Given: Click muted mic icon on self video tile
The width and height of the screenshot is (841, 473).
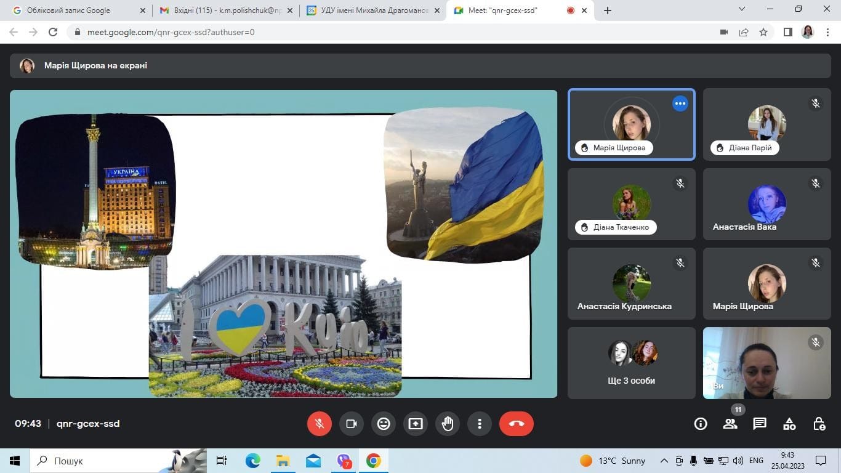Looking at the screenshot, I should [816, 342].
